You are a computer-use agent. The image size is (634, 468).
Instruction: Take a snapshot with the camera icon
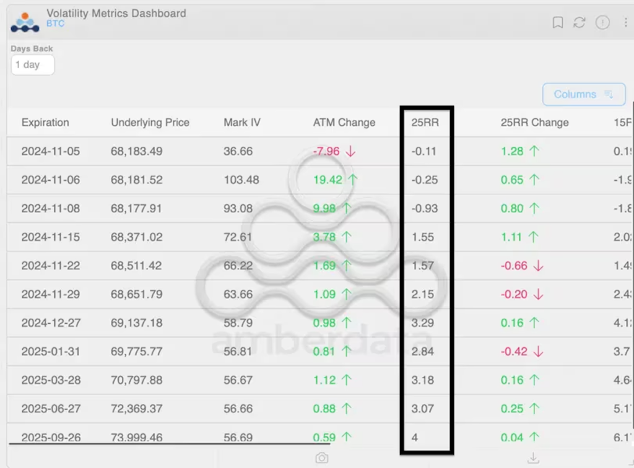pyautogui.click(x=322, y=458)
